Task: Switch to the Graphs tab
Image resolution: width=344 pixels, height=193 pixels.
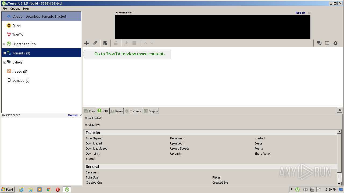Action: click(151, 111)
